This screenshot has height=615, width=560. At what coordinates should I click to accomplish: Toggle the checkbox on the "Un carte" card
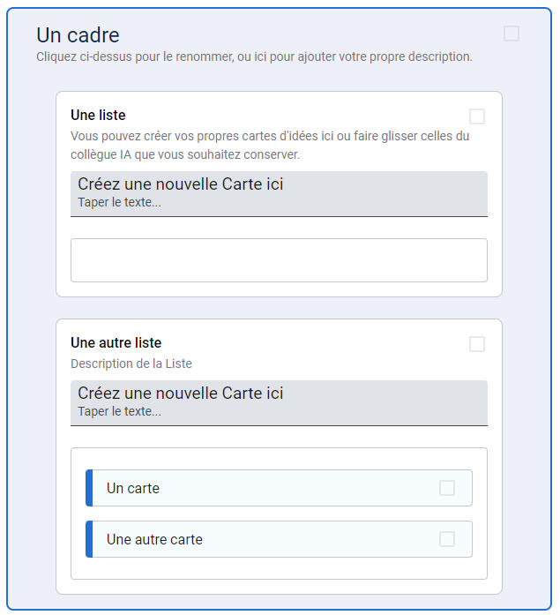447,488
